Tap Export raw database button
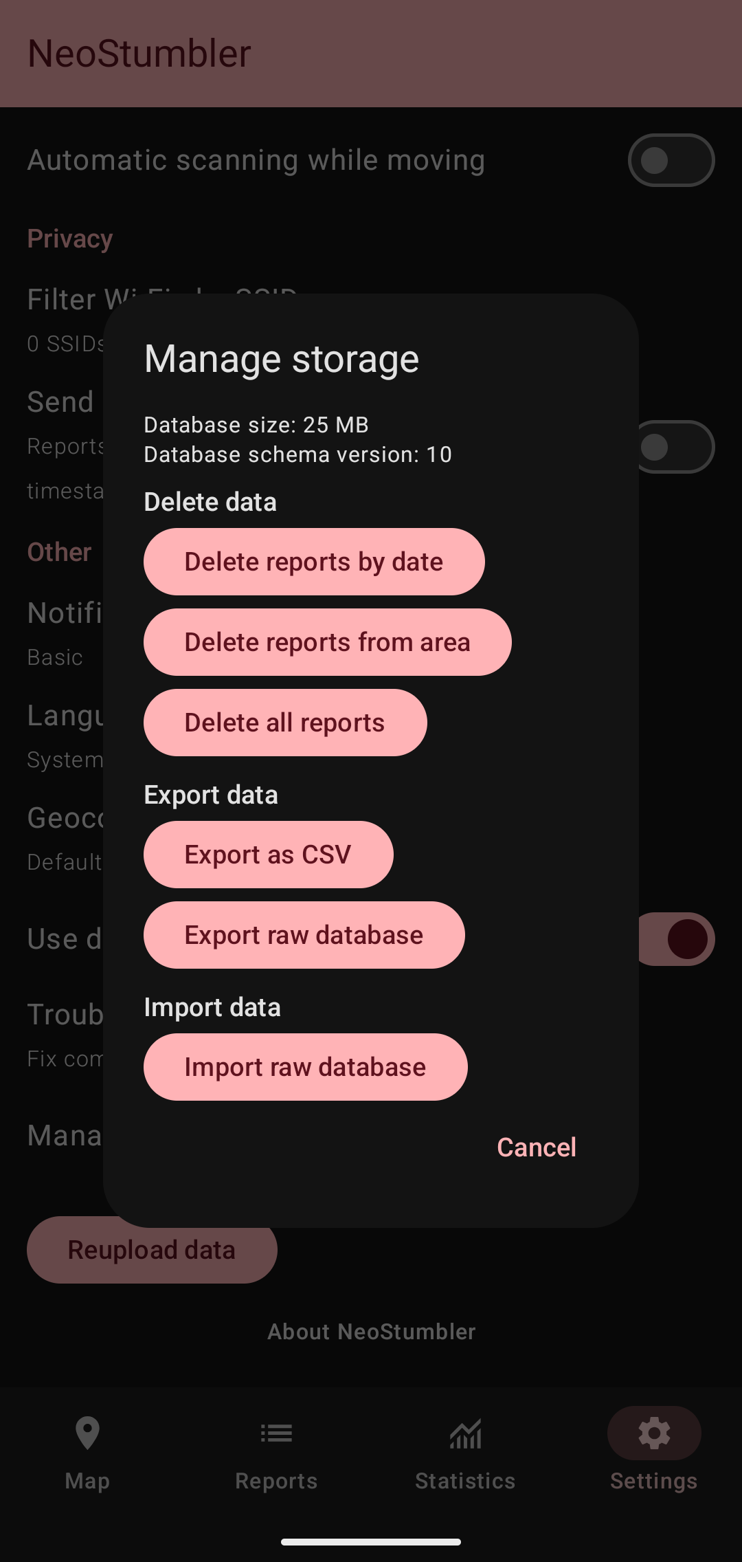Viewport: 742px width, 1562px height. [304, 935]
